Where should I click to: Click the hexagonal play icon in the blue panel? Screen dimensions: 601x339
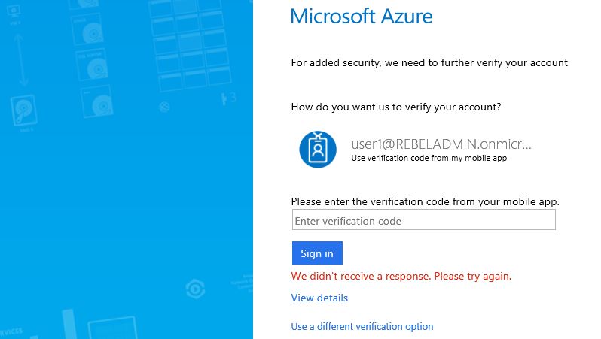click(x=196, y=289)
